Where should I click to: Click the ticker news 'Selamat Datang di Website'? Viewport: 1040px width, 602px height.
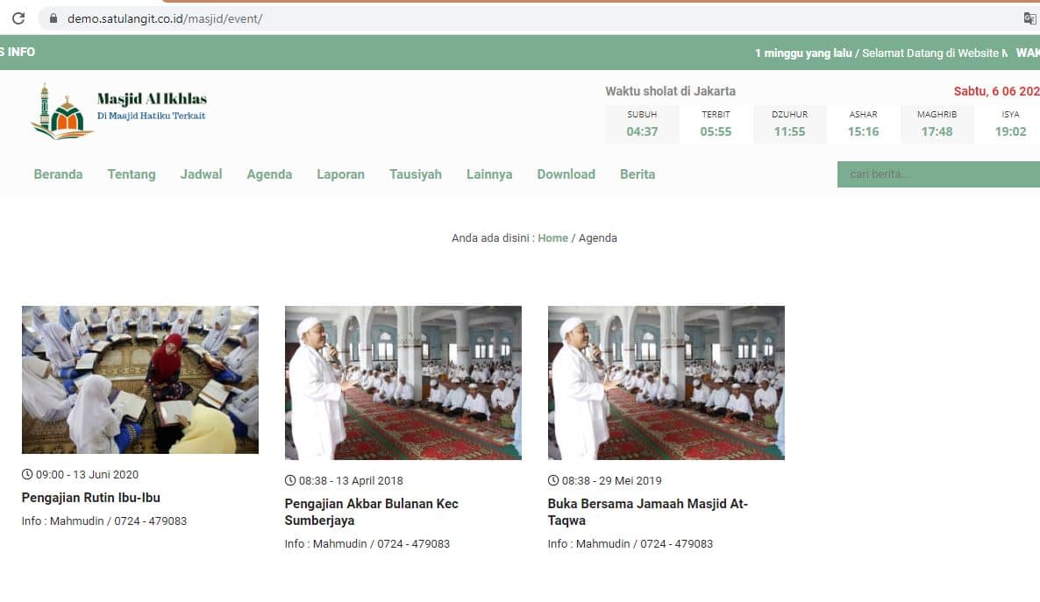(x=935, y=53)
